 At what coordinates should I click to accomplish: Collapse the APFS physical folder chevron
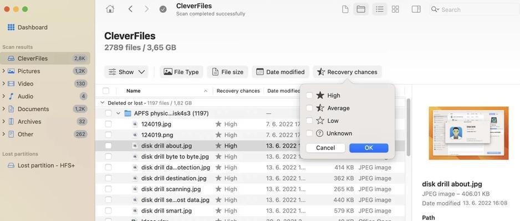[x=118, y=113]
